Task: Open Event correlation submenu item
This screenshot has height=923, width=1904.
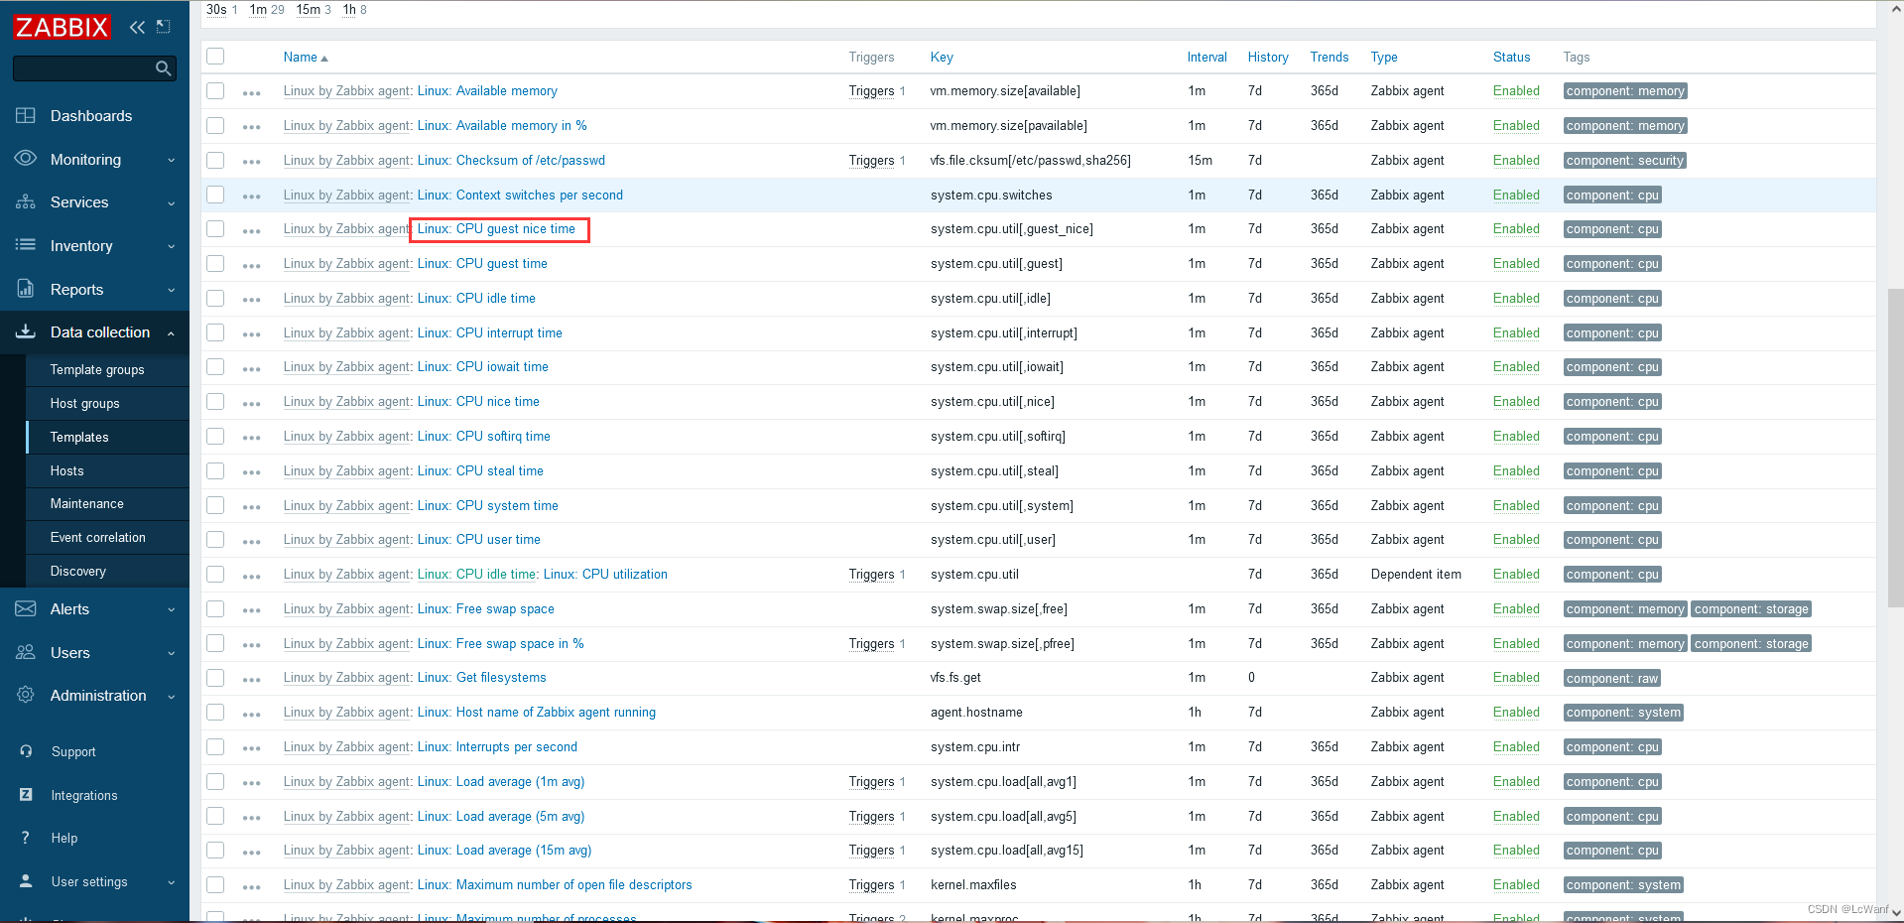Action: pyautogui.click(x=97, y=537)
